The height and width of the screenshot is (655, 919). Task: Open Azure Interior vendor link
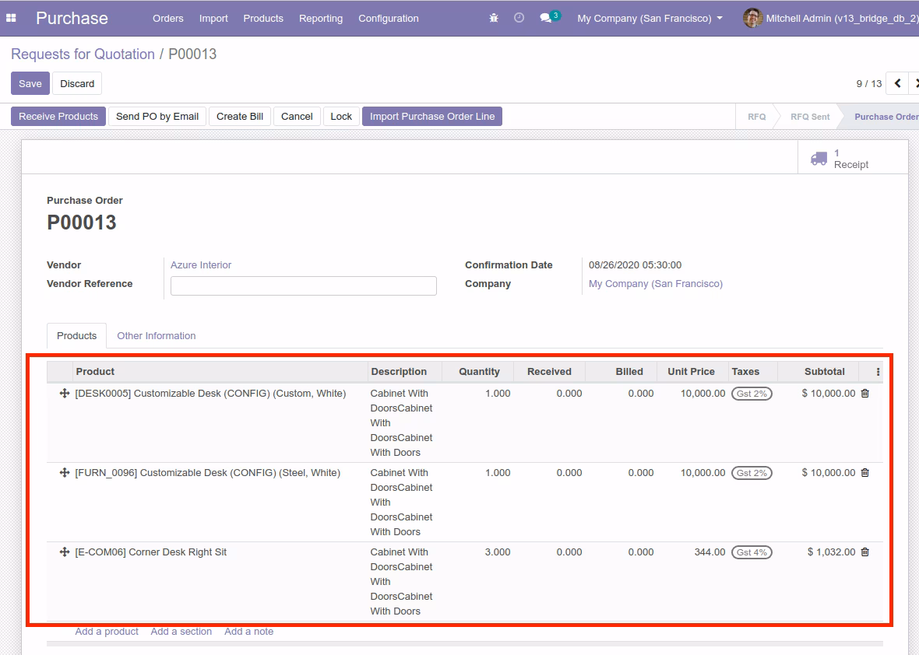point(200,265)
